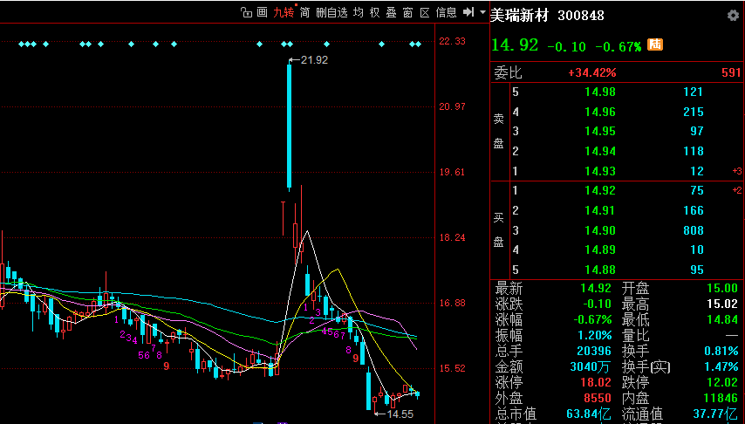The width and height of the screenshot is (745, 424).
Task: Toggle the 九转 nine-turn indicator
Action: 284,12
